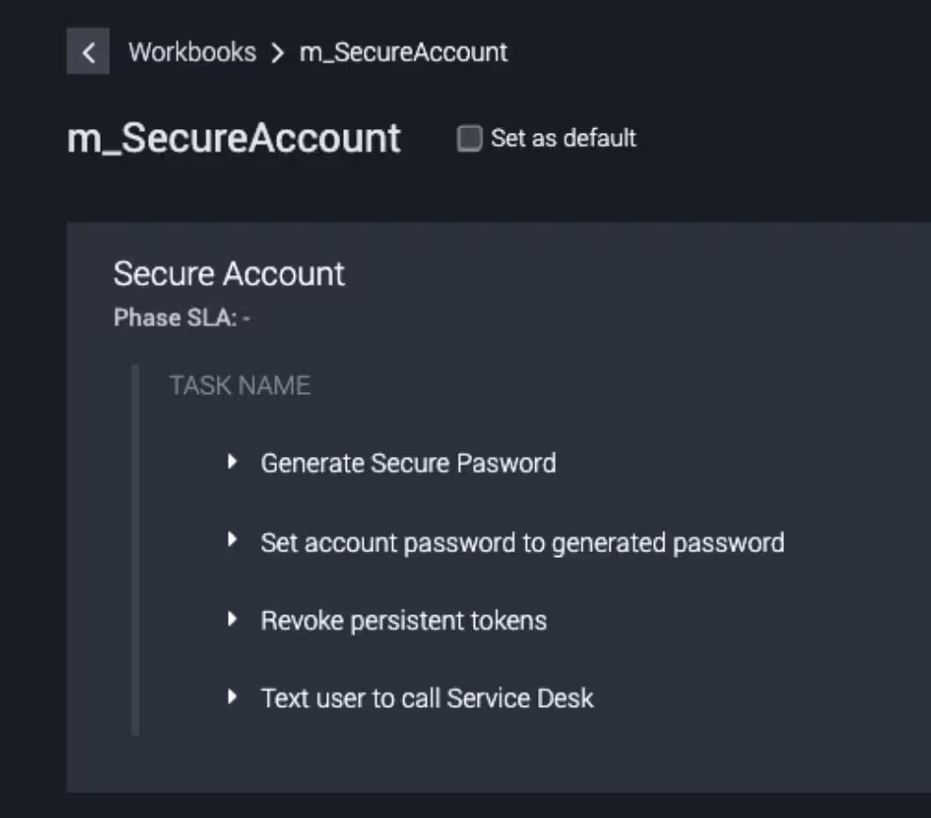
Task: Click the Phase SLA label
Action: 174,318
